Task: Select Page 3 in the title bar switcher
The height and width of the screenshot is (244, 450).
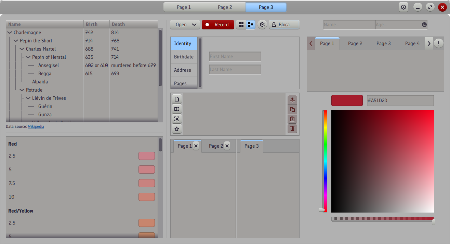Action: tap(266, 7)
